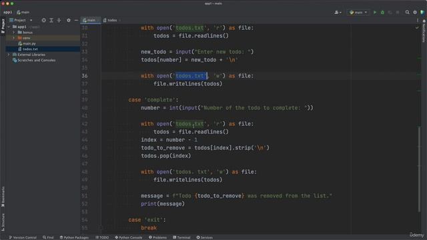Click line number 36 in the gutter

85,76
